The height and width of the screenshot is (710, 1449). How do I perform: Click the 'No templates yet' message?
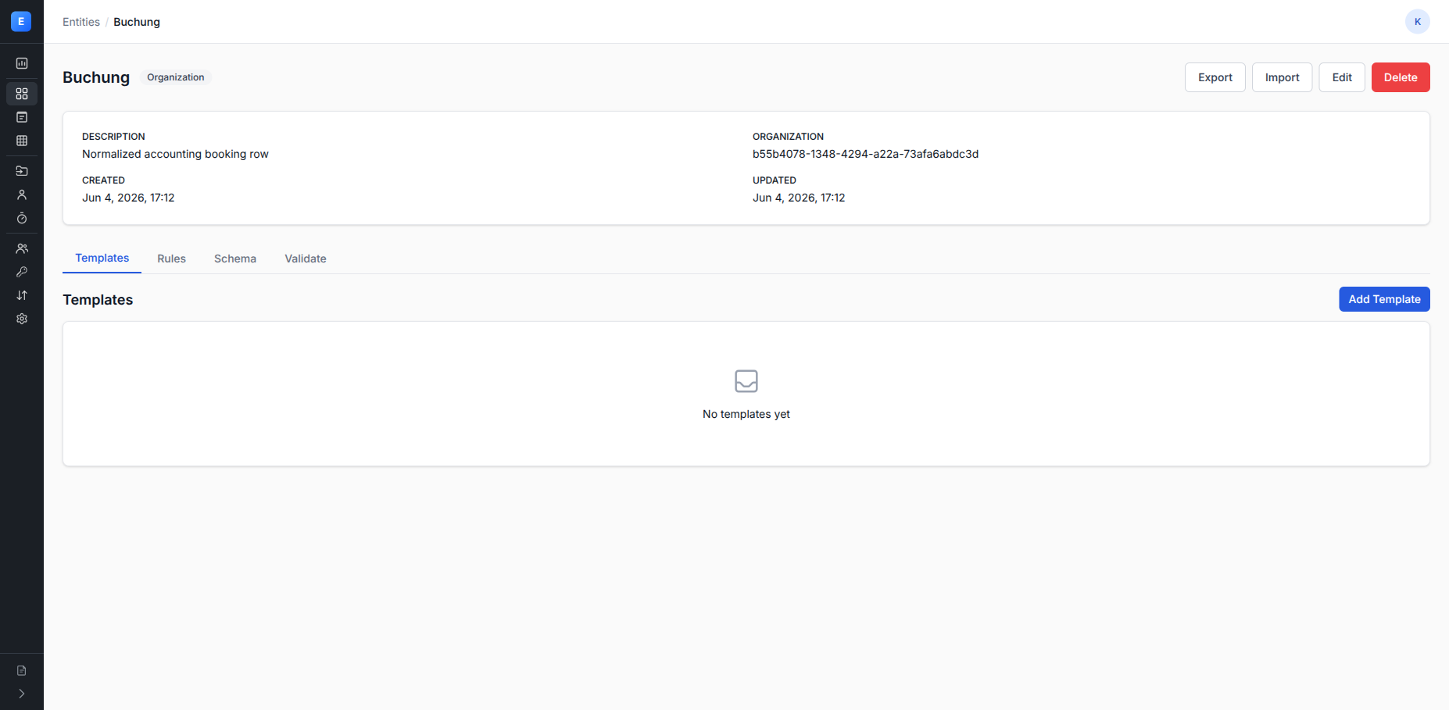tap(746, 414)
